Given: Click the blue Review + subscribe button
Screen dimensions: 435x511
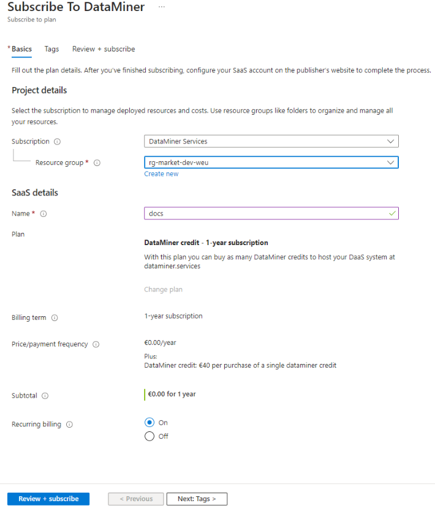Looking at the screenshot, I should coord(48,499).
